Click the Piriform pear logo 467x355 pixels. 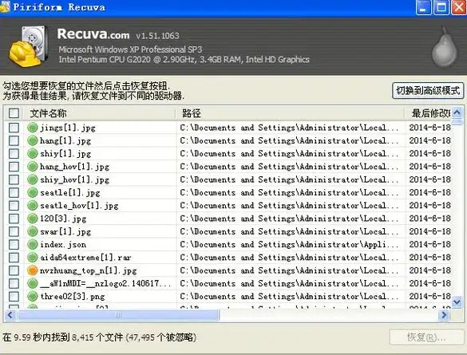(445, 47)
